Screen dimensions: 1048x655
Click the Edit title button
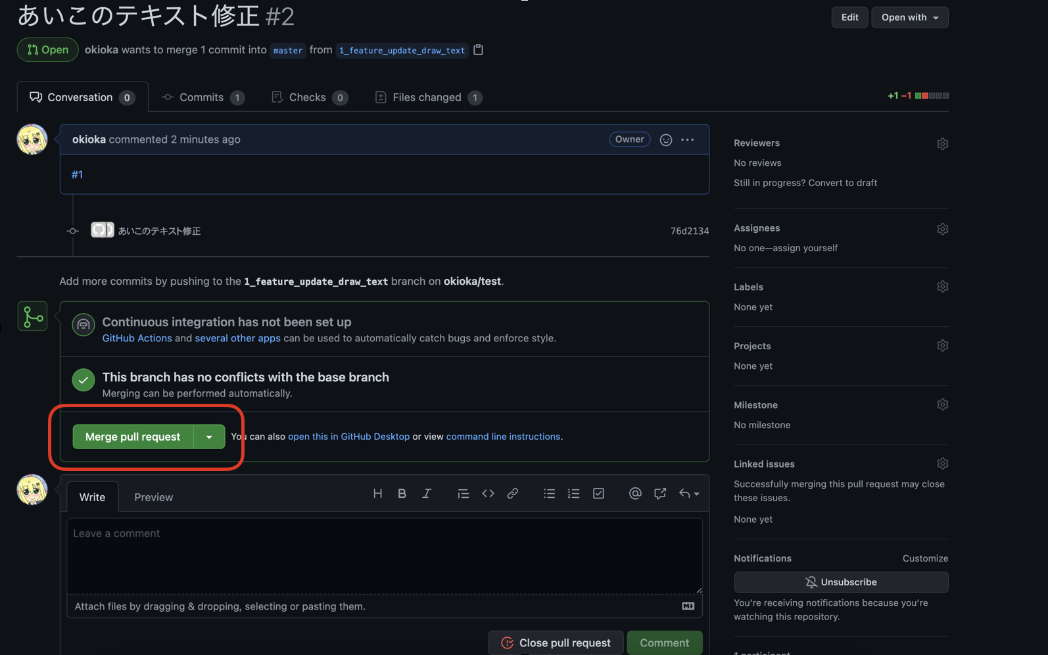(x=849, y=18)
